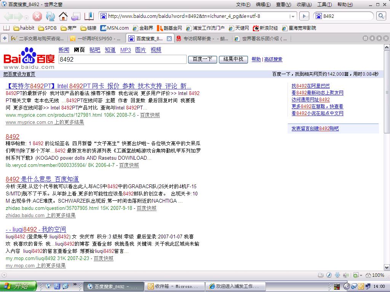Click the page zoom 100% glasses control
The height and width of the screenshot is (292, 390).
tap(375, 275)
